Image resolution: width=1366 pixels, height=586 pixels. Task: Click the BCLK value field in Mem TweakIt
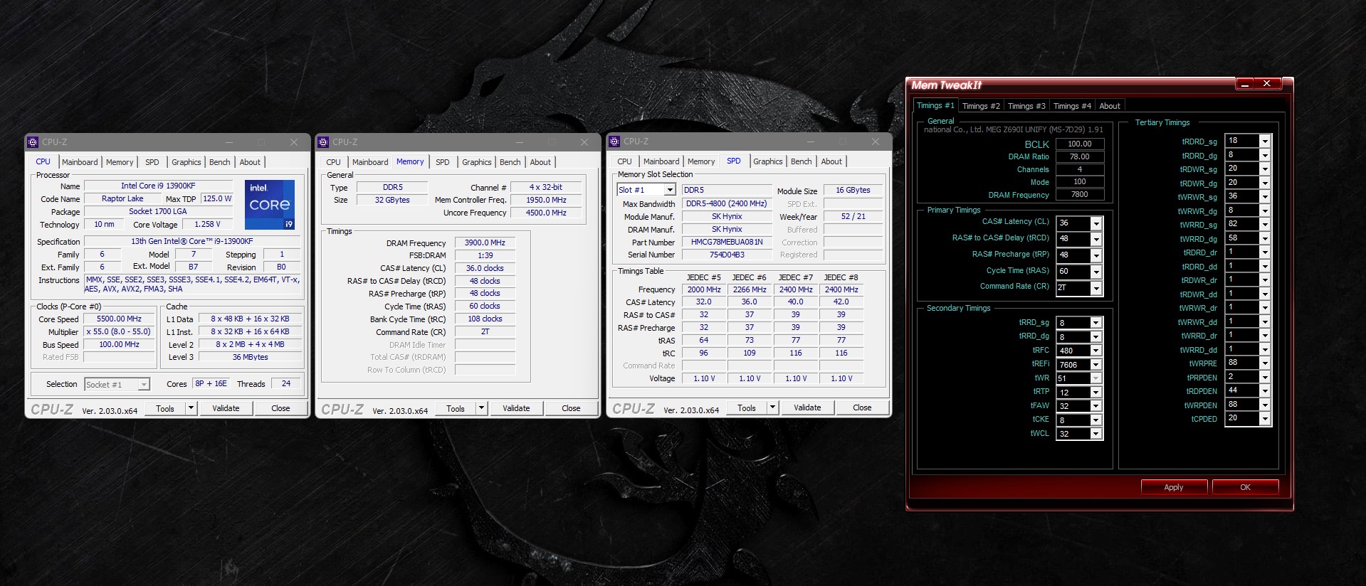click(1080, 144)
